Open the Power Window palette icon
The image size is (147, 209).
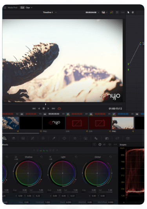(x=64, y=138)
